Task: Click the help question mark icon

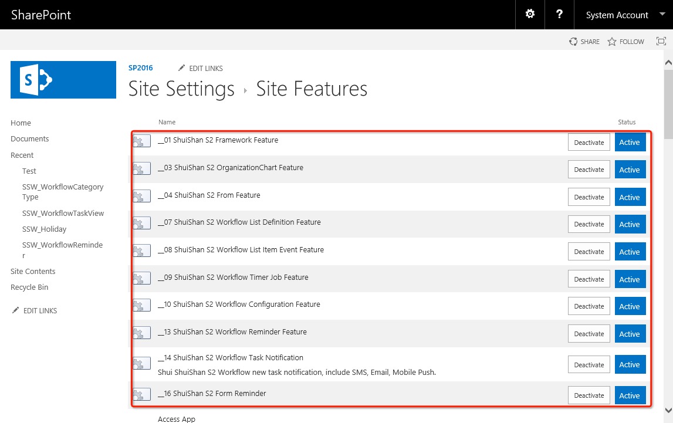Action: (x=559, y=14)
